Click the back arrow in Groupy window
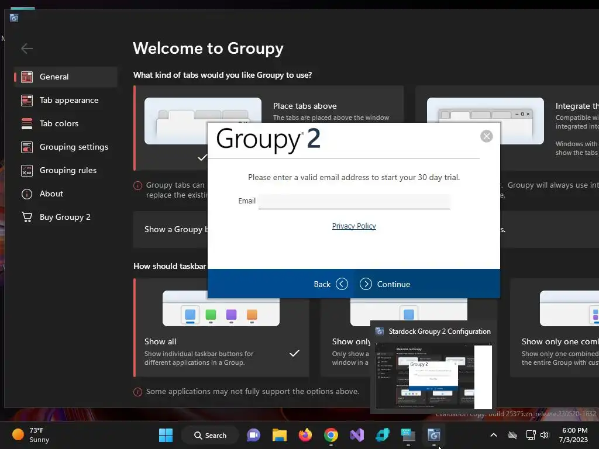The height and width of the screenshot is (449, 599). click(x=27, y=49)
